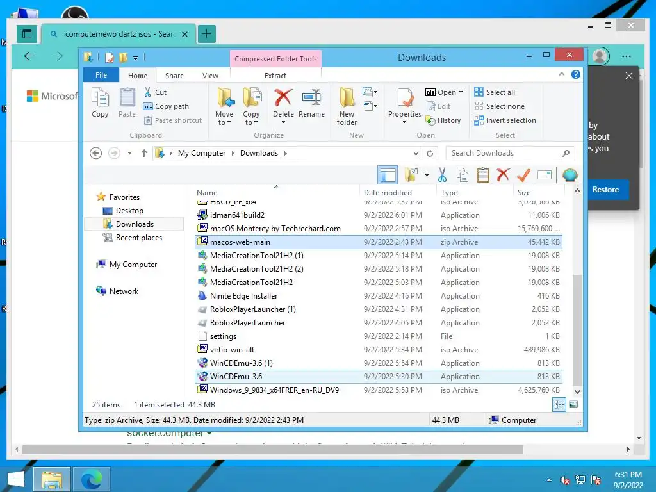
Task: Click the Paste icon in ribbon
Action: (127, 103)
